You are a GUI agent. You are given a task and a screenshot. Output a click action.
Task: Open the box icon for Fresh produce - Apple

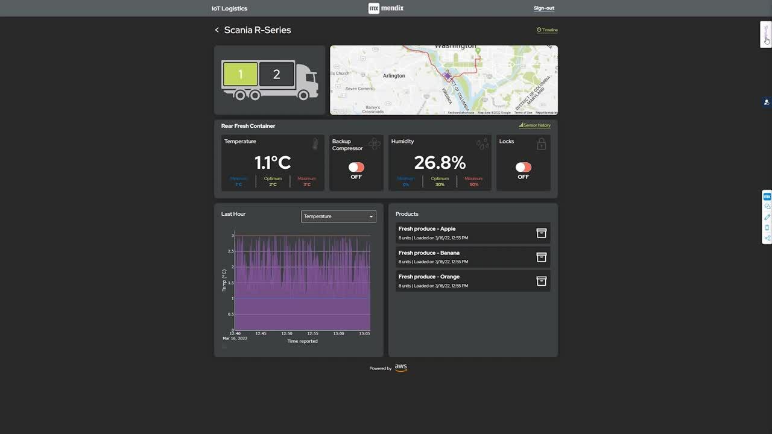tap(542, 233)
